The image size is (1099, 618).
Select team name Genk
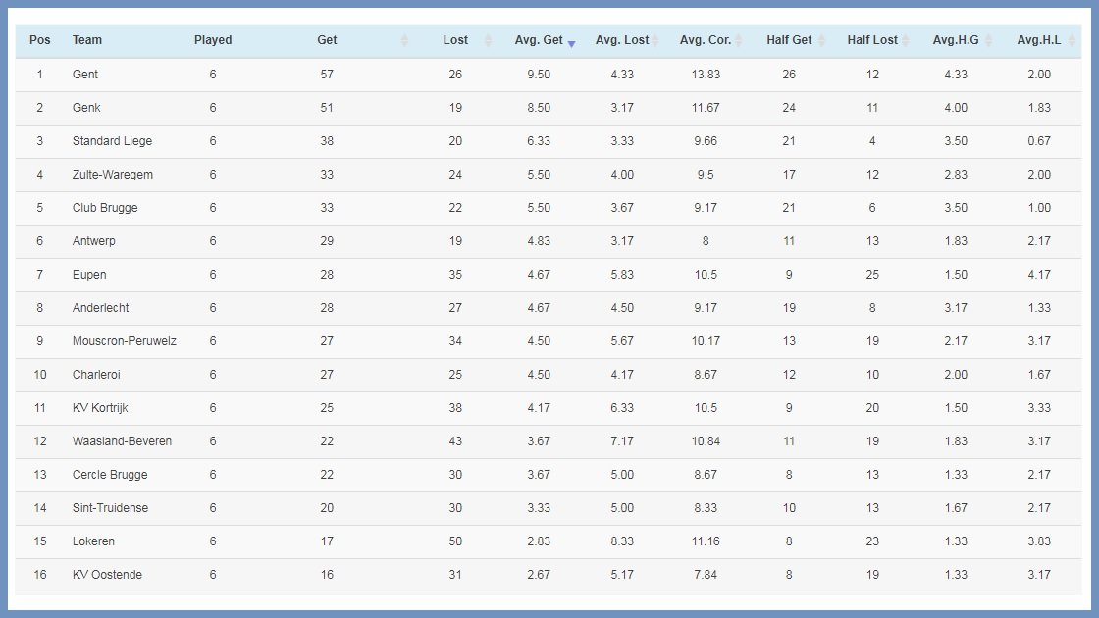86,108
